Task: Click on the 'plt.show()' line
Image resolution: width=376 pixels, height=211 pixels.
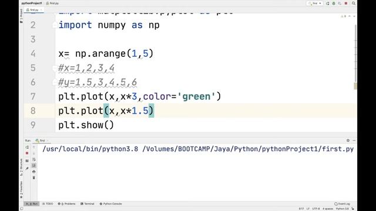Action: click(86, 125)
